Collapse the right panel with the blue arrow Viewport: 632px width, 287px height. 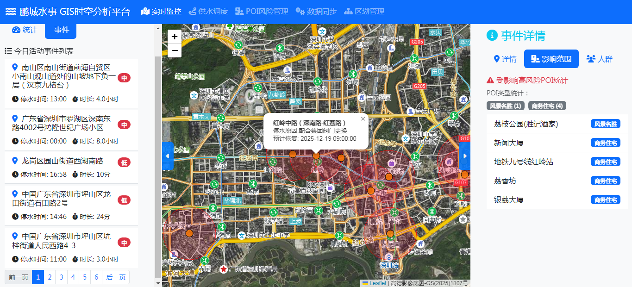point(464,156)
